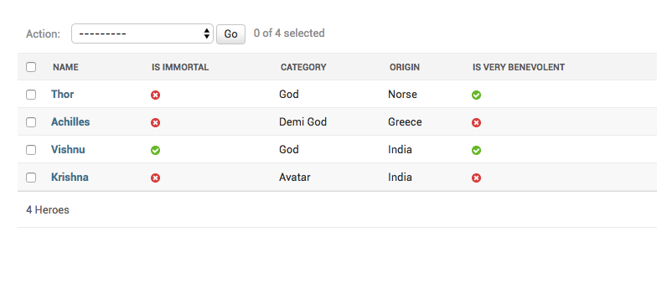Tick the checkbox for Thor row
This screenshot has width=667, height=304.
31,95
